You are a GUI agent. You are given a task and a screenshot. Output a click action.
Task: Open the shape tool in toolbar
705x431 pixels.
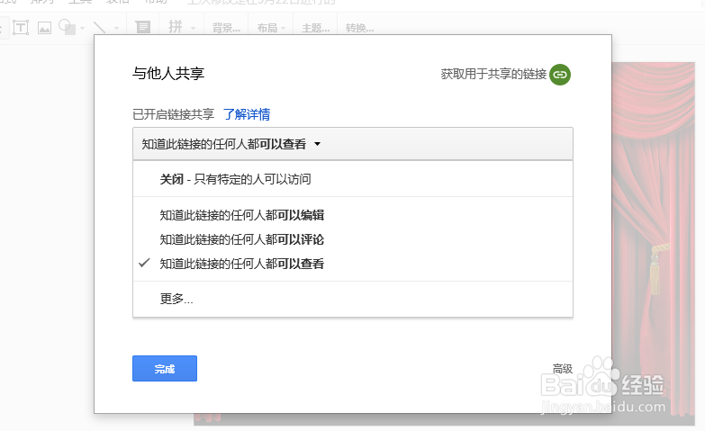click(x=67, y=27)
